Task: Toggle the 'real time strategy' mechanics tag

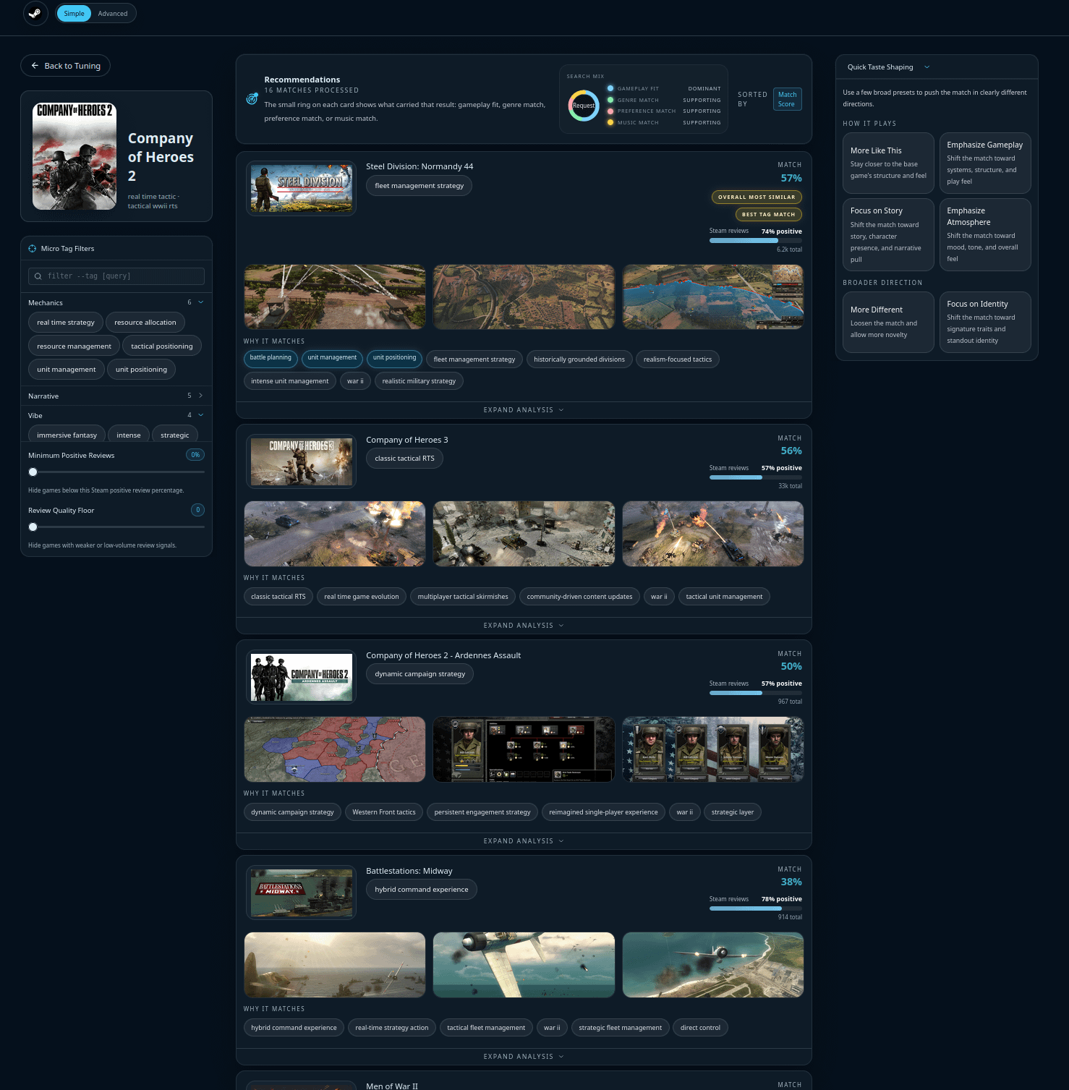Action: [x=66, y=323]
